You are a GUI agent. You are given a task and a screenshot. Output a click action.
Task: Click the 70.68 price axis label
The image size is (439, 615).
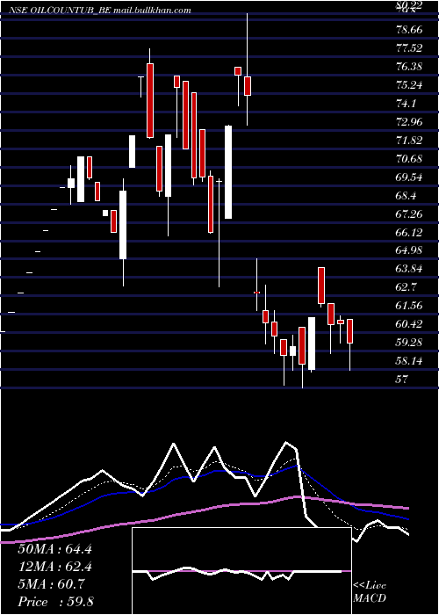[410, 158]
